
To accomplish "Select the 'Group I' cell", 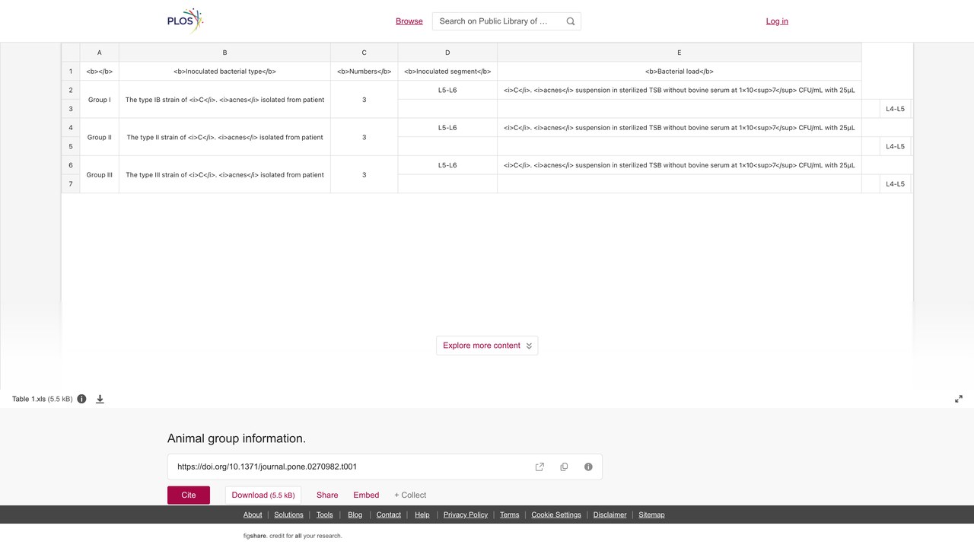I will (99, 100).
